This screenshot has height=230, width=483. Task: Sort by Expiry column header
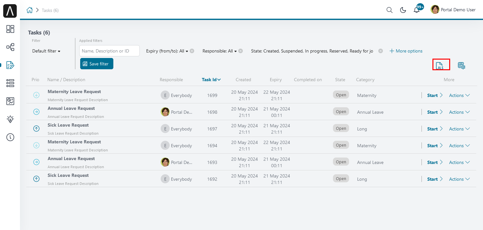tap(276, 80)
